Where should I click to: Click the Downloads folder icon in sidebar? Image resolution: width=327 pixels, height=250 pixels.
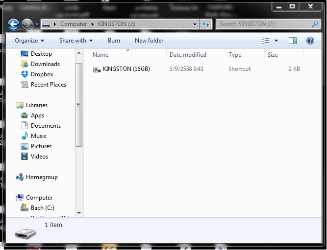25,64
